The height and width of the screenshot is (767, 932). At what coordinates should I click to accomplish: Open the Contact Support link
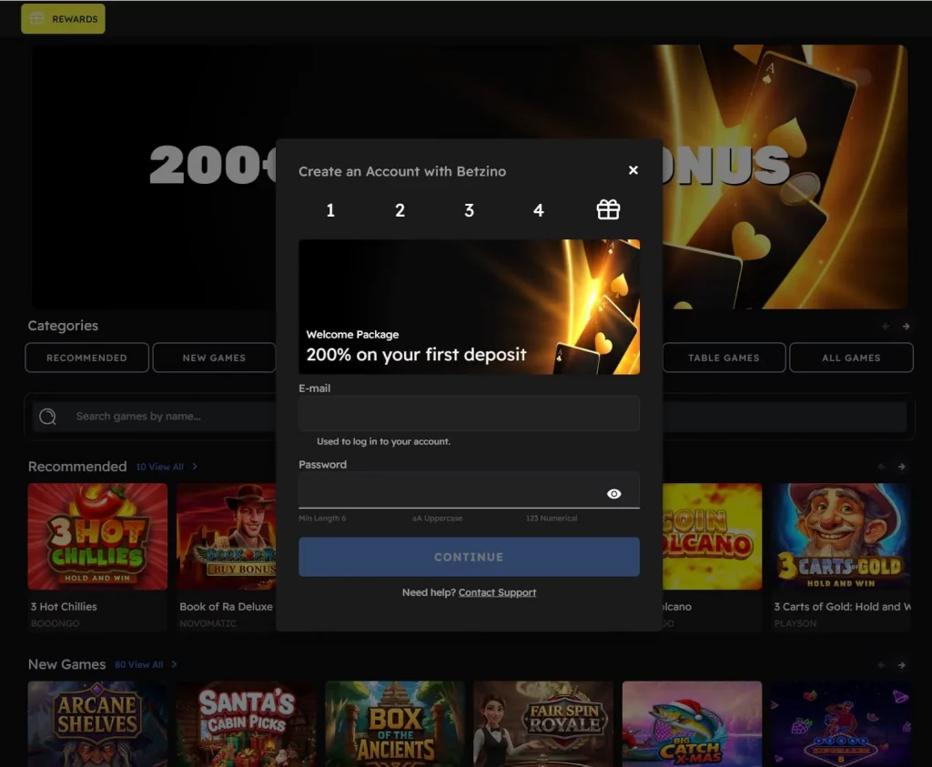497,591
